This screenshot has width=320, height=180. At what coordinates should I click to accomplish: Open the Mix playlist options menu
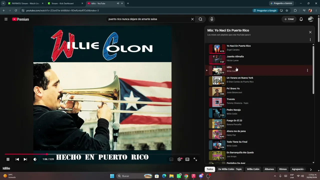[310, 40]
